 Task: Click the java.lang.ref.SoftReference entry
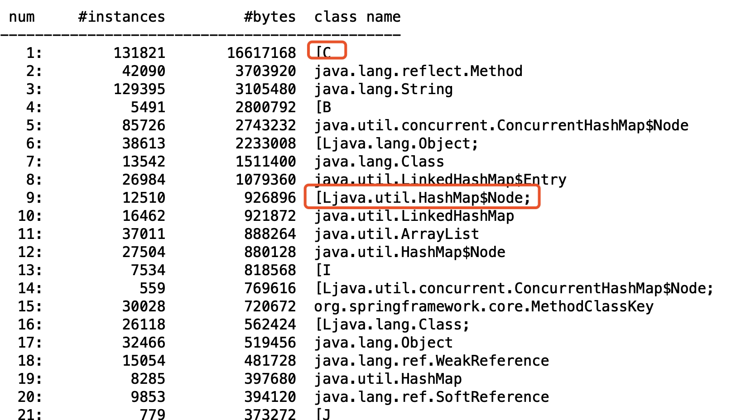pyautogui.click(x=431, y=397)
